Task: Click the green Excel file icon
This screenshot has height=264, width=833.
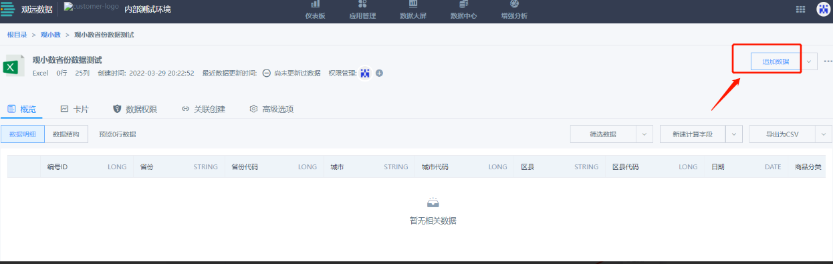Action: pos(11,67)
